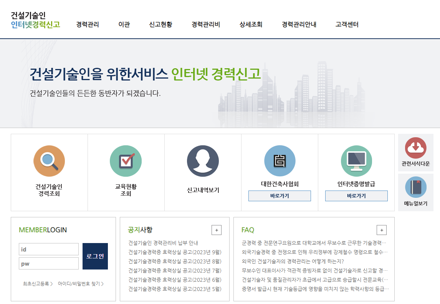The image size is (440, 304).
Task: Click the 대한건축사협회 logo icon
Action: pyautogui.click(x=280, y=161)
